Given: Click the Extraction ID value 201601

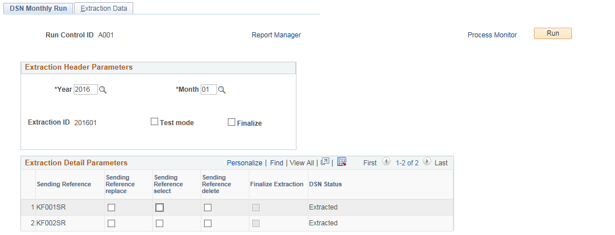Looking at the screenshot, I should (86, 122).
